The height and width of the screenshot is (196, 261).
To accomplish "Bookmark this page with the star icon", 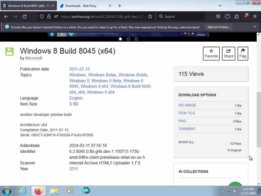I will pos(150,16).
